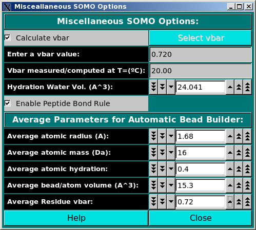Triple-arrow decrease Hydration Water Vol.
The width and height of the screenshot is (256, 230).
(x=154, y=87)
